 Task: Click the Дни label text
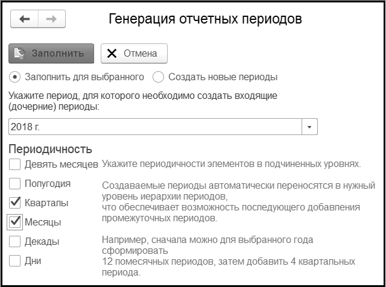tap(33, 261)
